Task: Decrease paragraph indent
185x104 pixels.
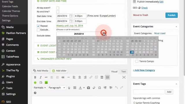Action: point(105,88)
